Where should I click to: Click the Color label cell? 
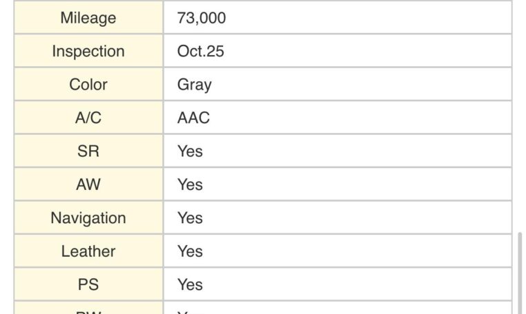point(88,85)
